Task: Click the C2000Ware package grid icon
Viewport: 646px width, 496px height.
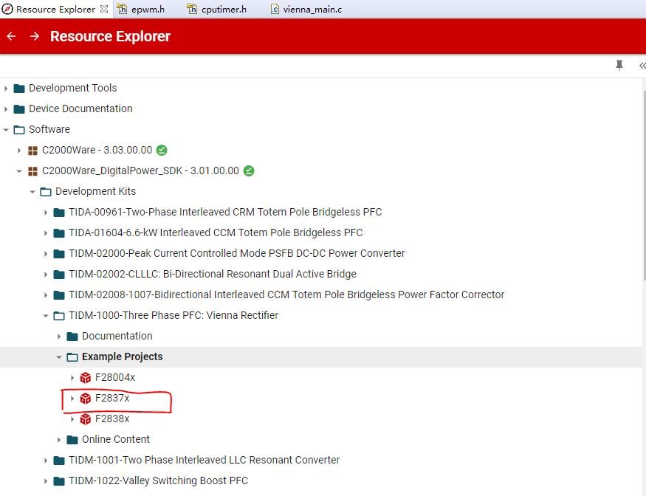Action: (32, 151)
